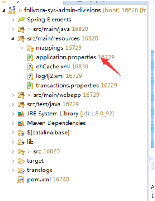Expand the Maven Dependencies node
Viewport: 155px width, 201px height.
tap(13, 123)
